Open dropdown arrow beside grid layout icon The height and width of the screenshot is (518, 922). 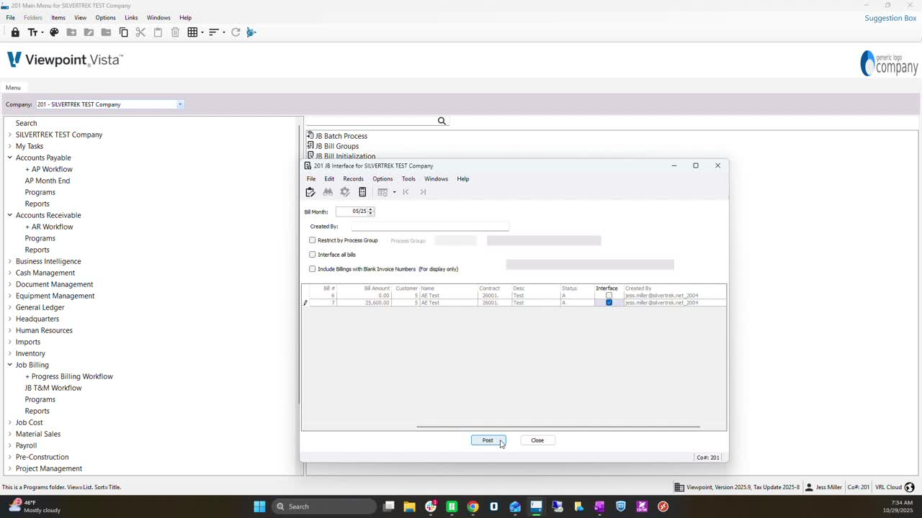(x=394, y=192)
